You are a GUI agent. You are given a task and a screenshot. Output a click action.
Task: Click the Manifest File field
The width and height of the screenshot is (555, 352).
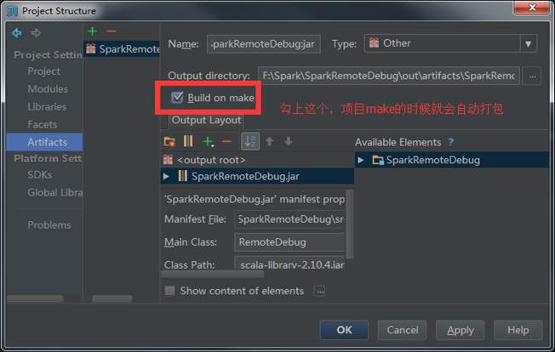pyautogui.click(x=289, y=219)
